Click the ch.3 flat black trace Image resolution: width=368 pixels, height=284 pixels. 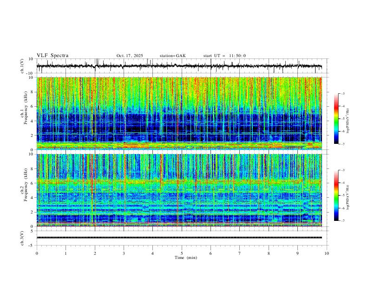point(179,238)
